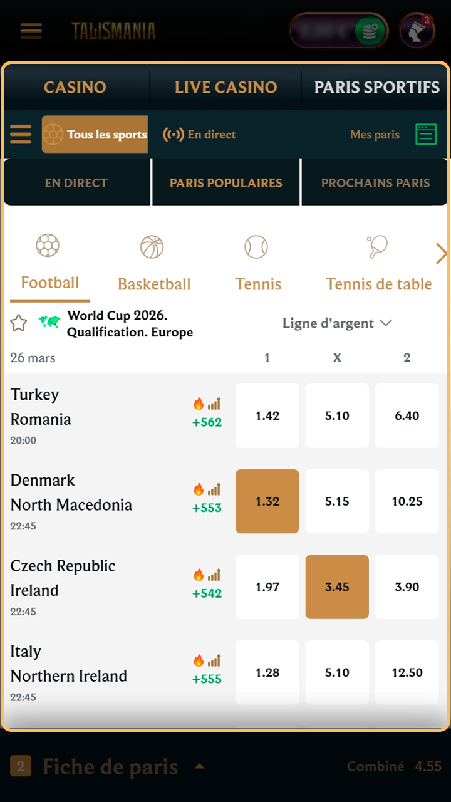The height and width of the screenshot is (802, 451).
Task: Open the Ligne d'argent dropdown
Action: 338,323
